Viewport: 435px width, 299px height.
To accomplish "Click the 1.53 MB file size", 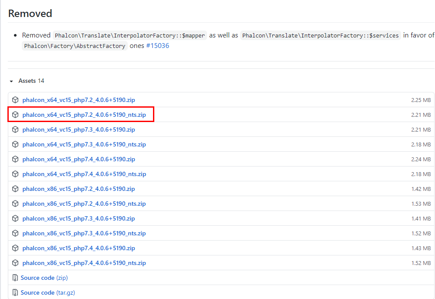I will coord(421,204).
